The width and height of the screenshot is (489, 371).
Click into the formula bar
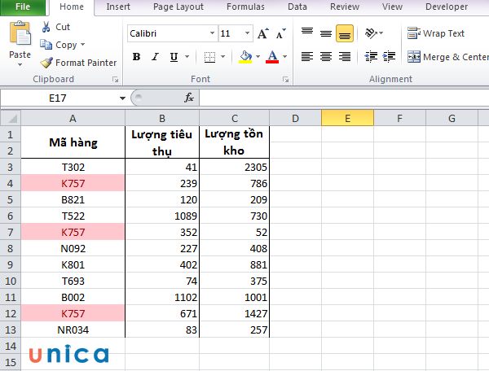tap(344, 98)
